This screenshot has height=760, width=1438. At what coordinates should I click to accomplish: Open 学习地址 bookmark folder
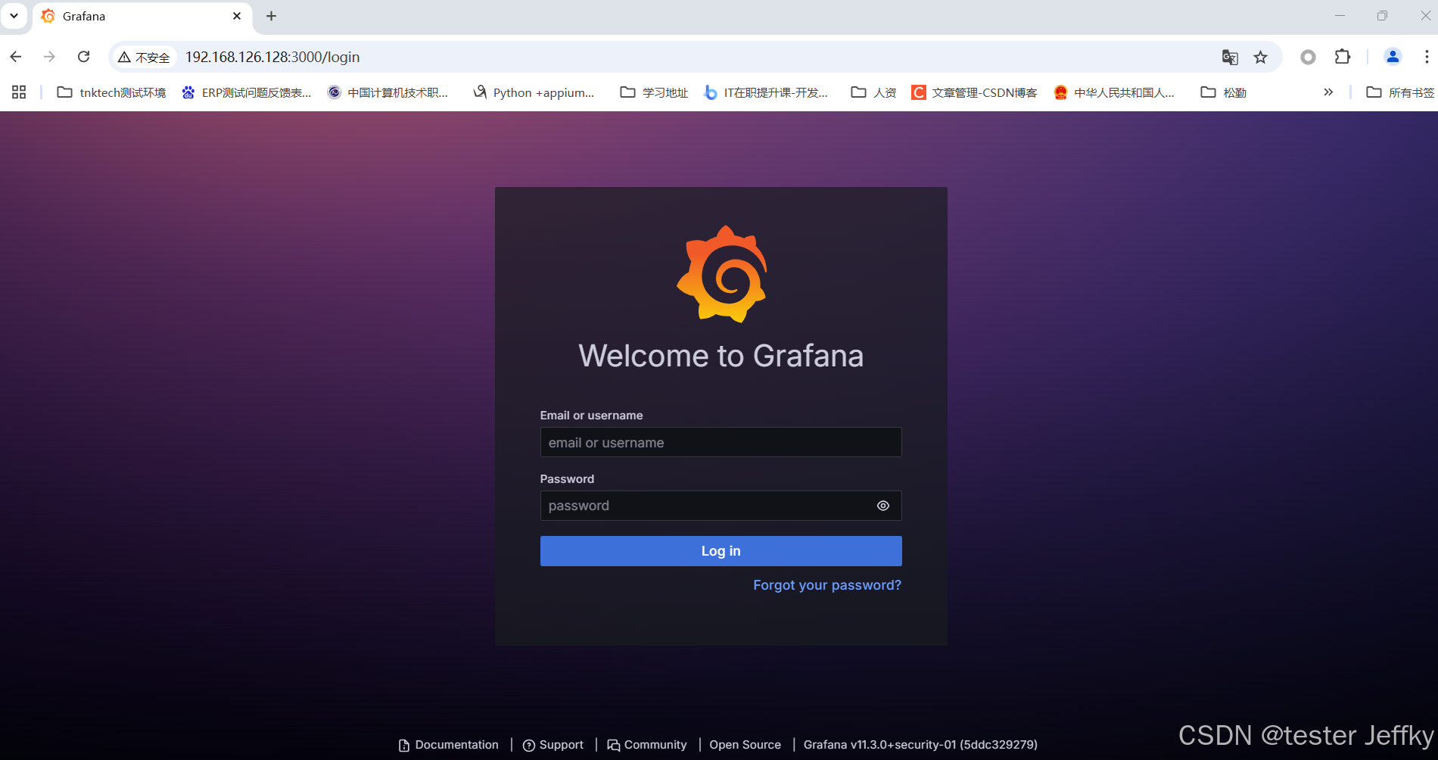(x=654, y=92)
